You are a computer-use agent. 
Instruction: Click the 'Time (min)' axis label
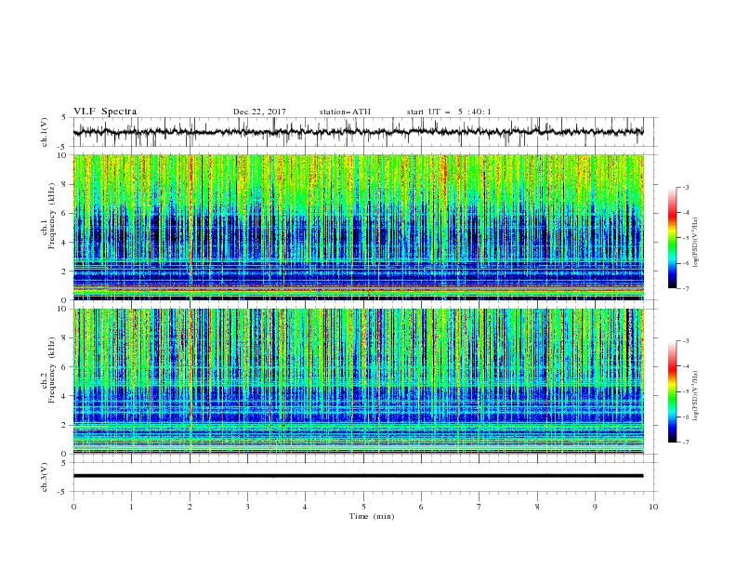click(372, 516)
